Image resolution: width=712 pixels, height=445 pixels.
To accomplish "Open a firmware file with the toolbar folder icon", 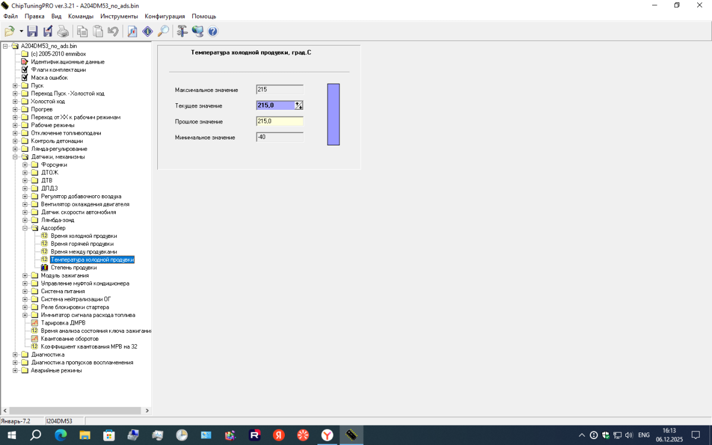I will (9, 31).
